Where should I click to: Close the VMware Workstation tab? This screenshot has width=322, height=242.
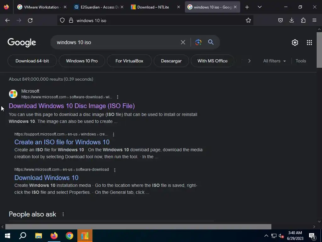(x=65, y=7)
